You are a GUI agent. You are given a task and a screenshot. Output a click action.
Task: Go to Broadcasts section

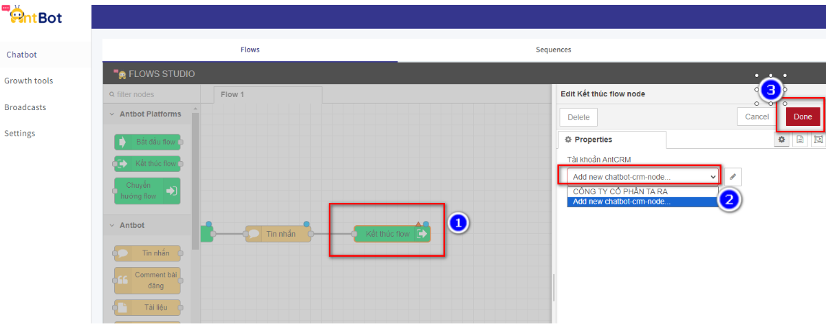(x=25, y=107)
